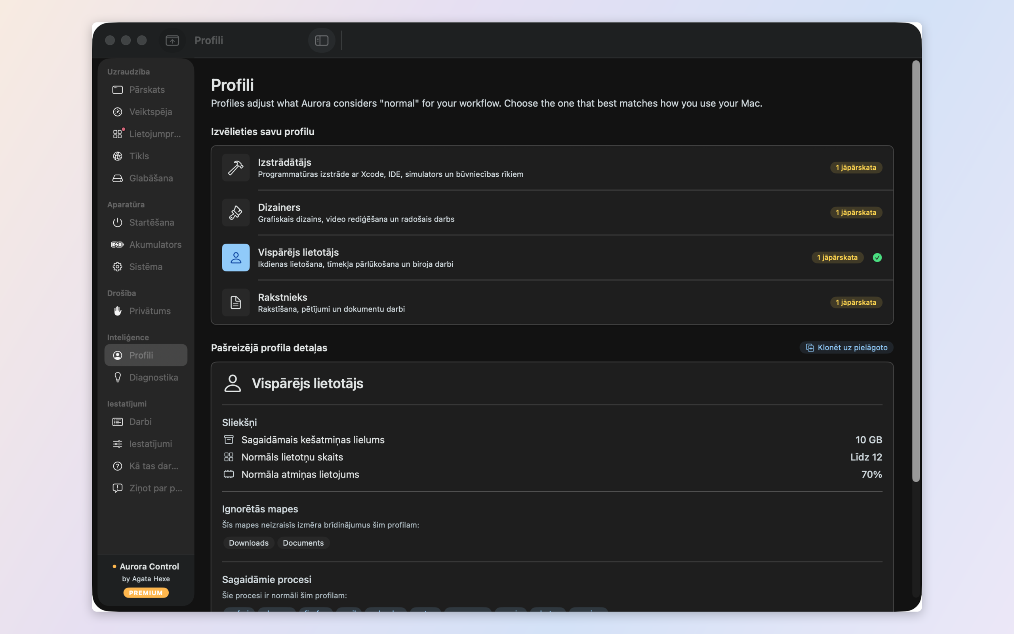Open the Pārskats overview sidebar item

pos(146,90)
